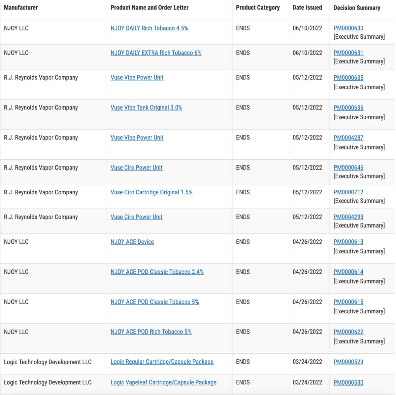
Task: Click ENDS category in the PM0000615 row
Action: tap(243, 302)
